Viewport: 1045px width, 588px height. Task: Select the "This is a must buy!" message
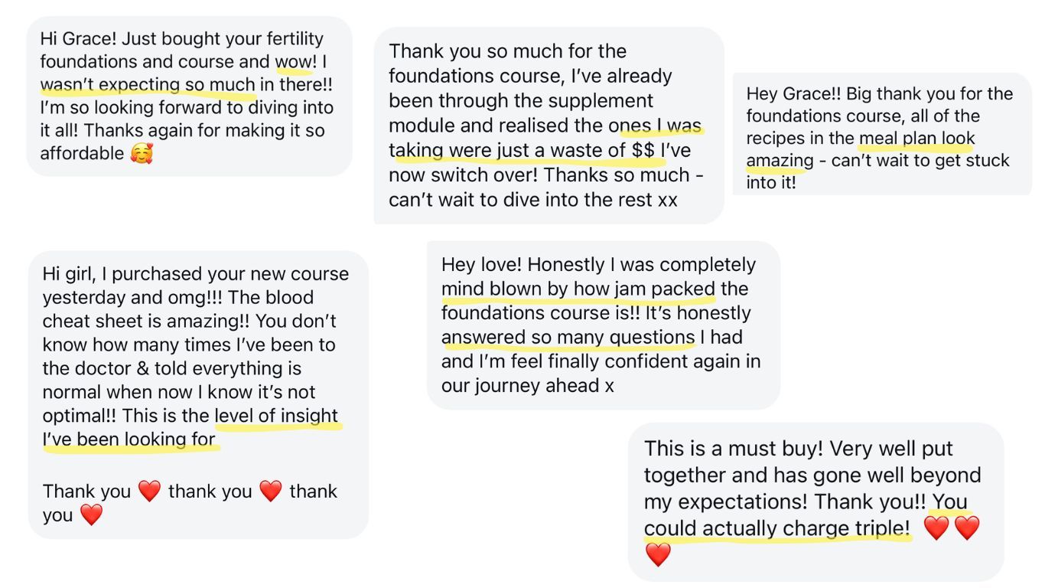pyautogui.click(x=815, y=501)
